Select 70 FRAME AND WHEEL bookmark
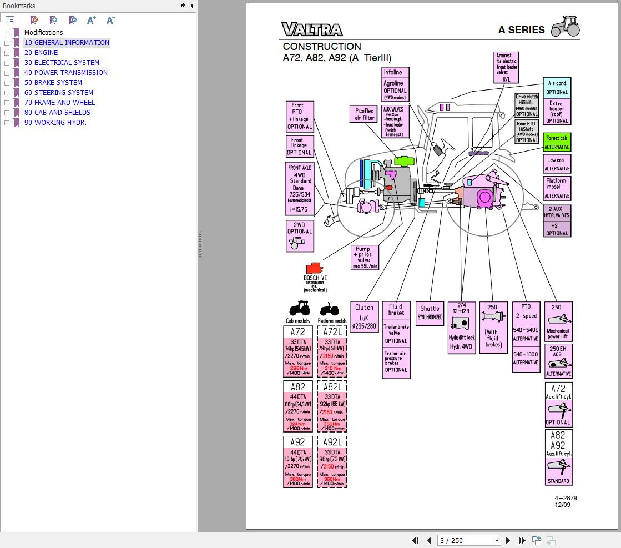The height and width of the screenshot is (548, 621). [59, 102]
